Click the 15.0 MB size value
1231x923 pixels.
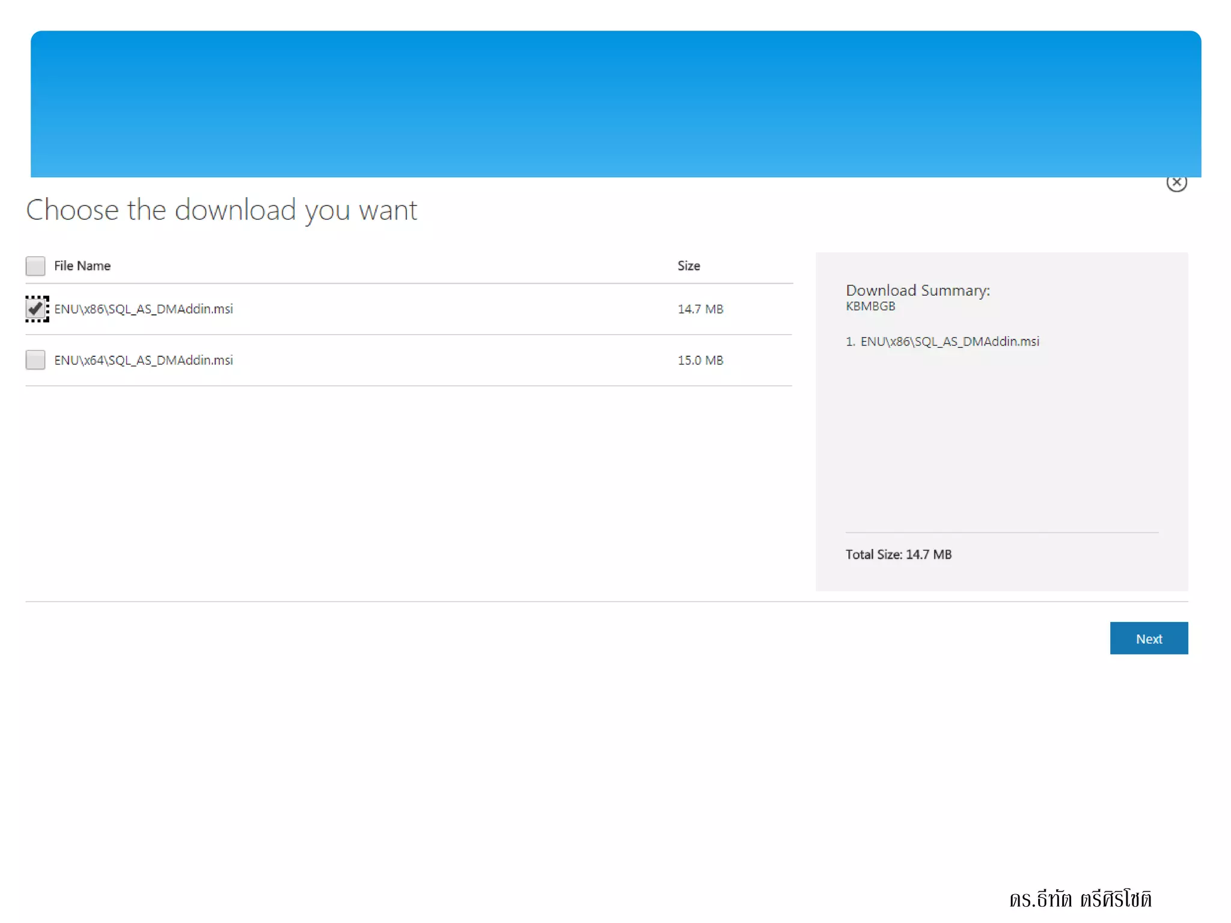(700, 360)
